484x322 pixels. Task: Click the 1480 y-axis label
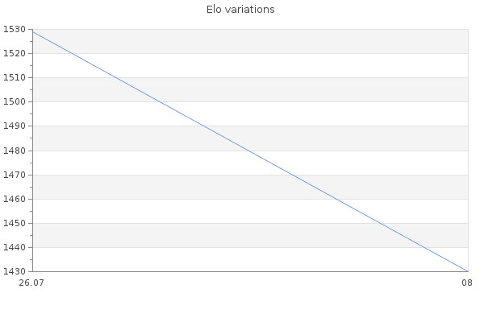coord(15,151)
